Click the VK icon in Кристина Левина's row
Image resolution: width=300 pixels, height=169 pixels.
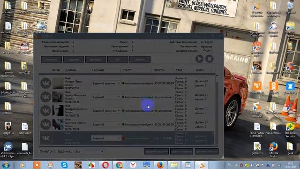click(x=46, y=124)
